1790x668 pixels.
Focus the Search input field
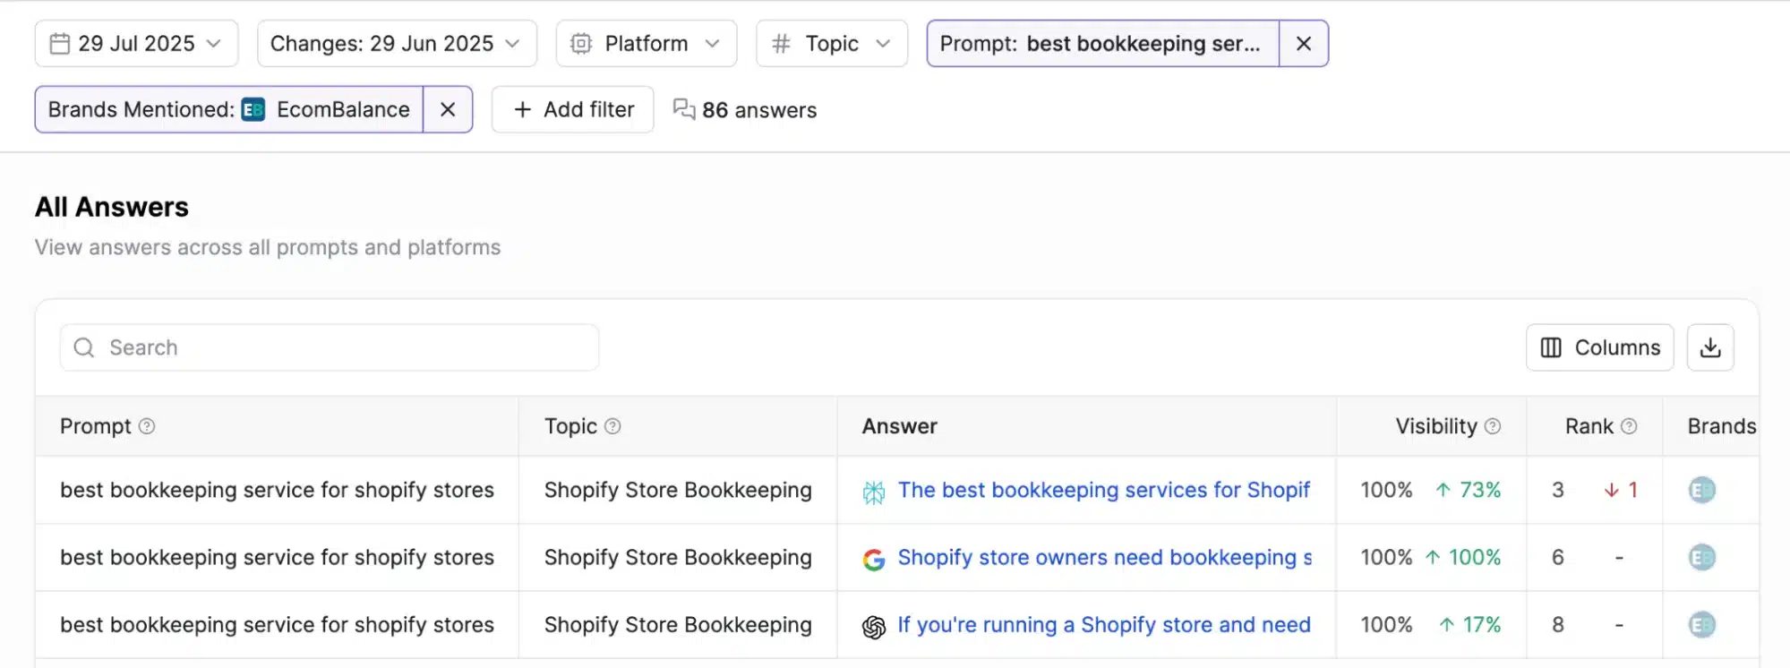[x=330, y=347]
